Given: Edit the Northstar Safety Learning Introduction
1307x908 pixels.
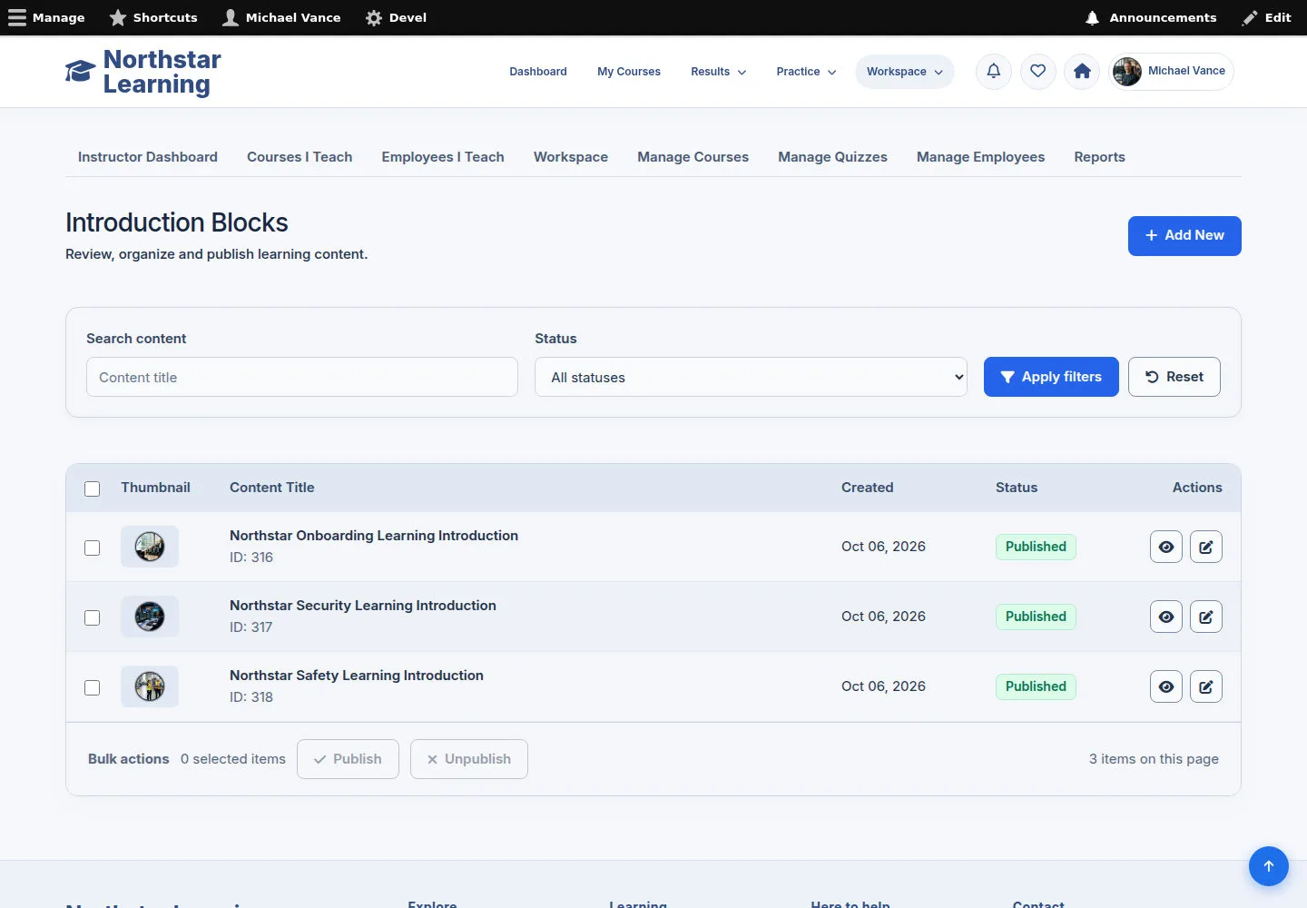Looking at the screenshot, I should point(1206,686).
